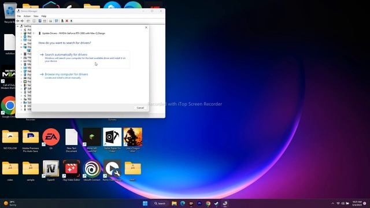Click the Wi-Fi icon in system tray

click(x=338, y=203)
